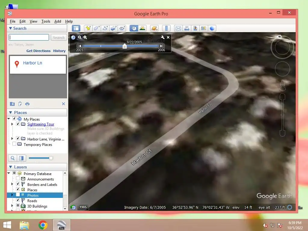308x231 pixels.
Task: Open the Add menu
Action: pos(57,21)
